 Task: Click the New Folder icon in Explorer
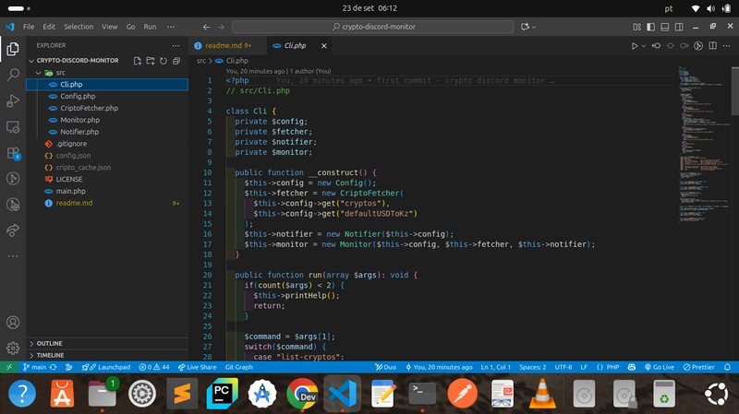[x=151, y=61]
